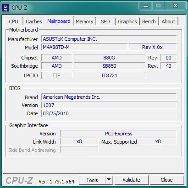Select the Mainboard tab
188x188 pixels.
[x=59, y=21]
